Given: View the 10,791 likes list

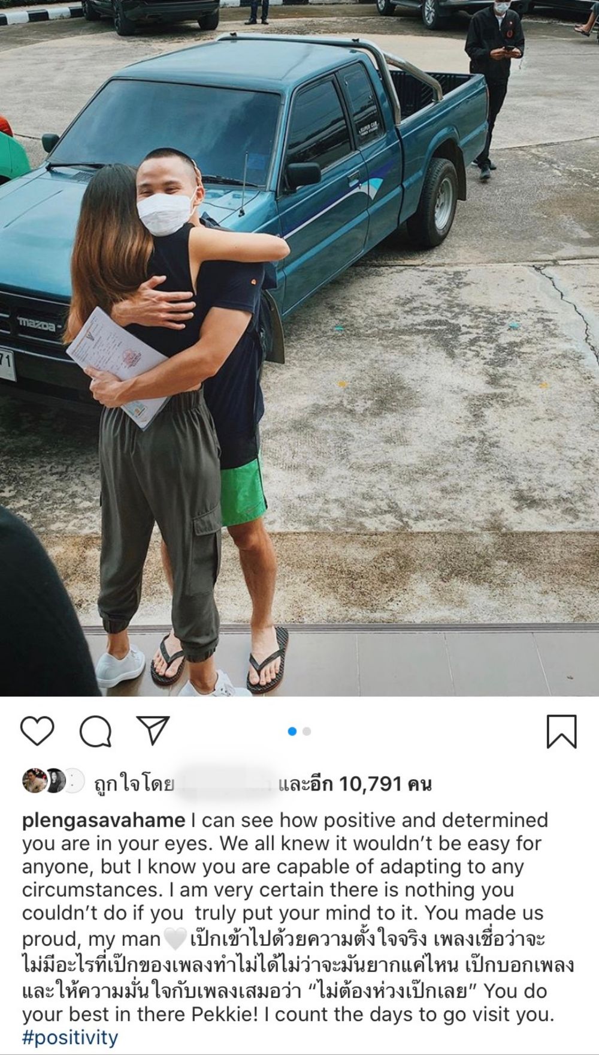Looking at the screenshot, I should click(356, 784).
